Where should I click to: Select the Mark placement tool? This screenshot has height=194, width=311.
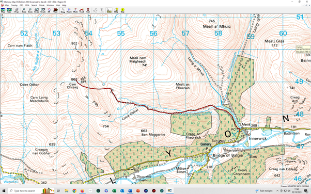pos(75,10)
